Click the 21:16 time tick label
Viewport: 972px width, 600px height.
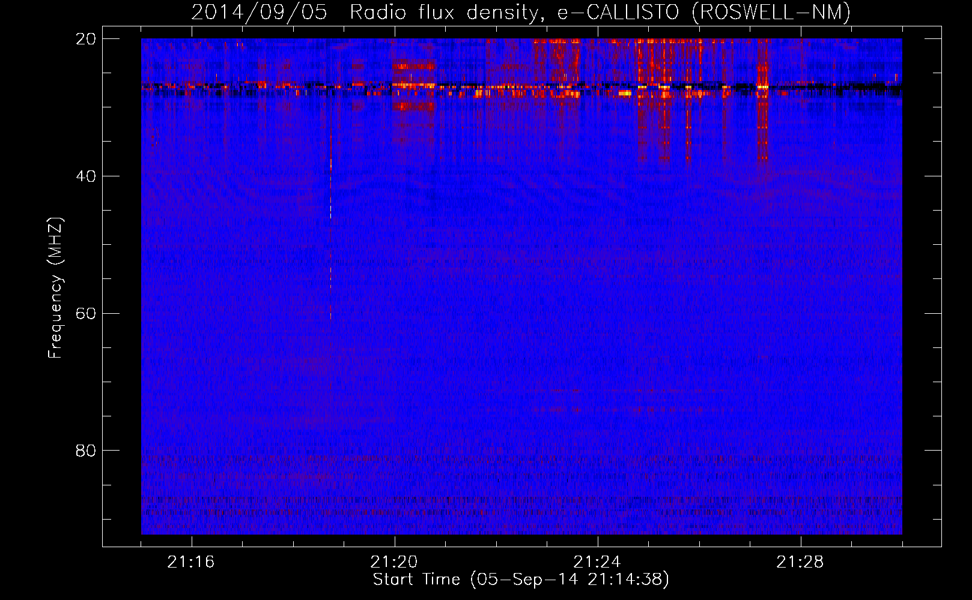(191, 562)
